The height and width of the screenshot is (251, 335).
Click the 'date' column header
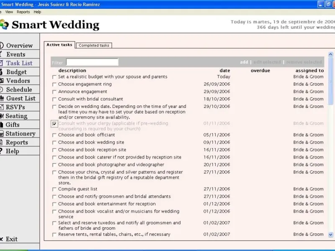coord(225,70)
